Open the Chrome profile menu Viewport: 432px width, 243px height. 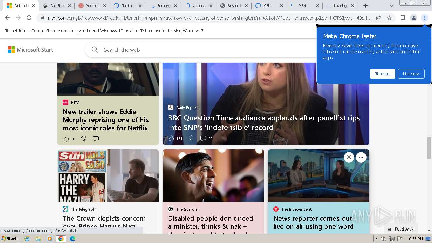(x=413, y=18)
